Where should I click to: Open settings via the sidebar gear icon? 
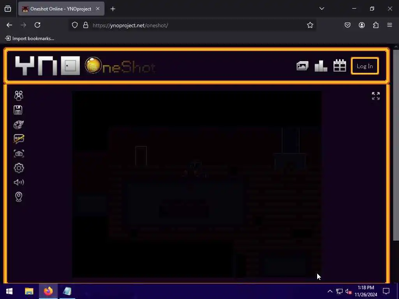[x=19, y=168]
